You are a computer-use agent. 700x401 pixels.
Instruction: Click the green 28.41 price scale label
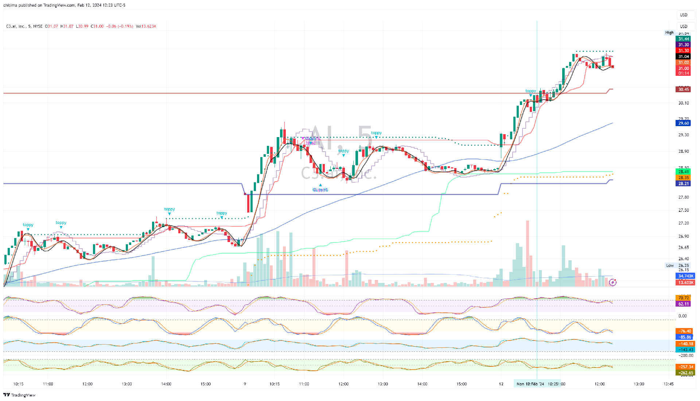[x=684, y=172]
